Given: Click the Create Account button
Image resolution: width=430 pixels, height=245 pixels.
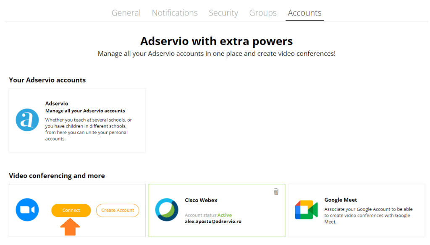Looking at the screenshot, I should pos(118,210).
